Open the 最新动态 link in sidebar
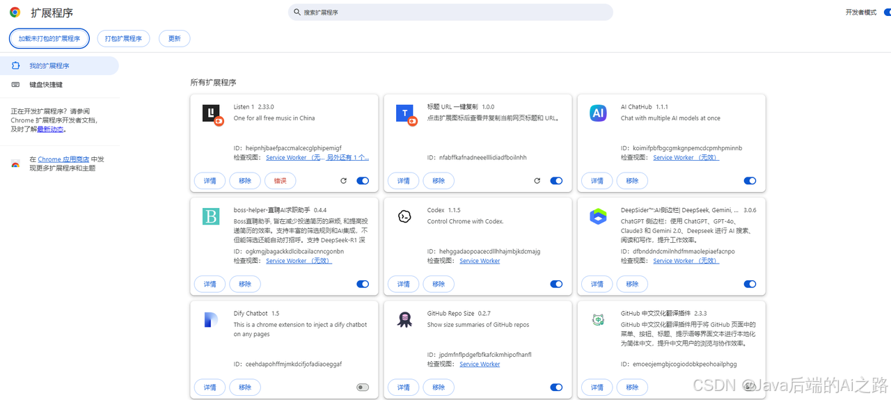 (50, 129)
